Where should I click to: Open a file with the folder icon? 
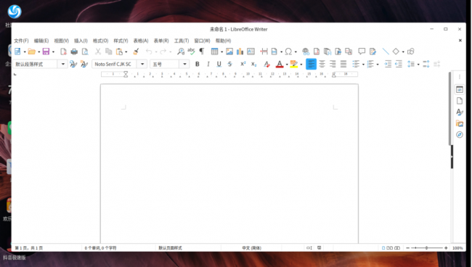[32, 52]
